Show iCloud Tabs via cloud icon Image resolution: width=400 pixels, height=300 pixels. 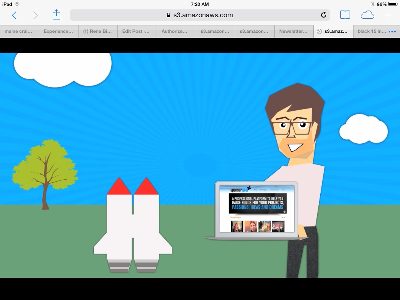click(x=367, y=15)
